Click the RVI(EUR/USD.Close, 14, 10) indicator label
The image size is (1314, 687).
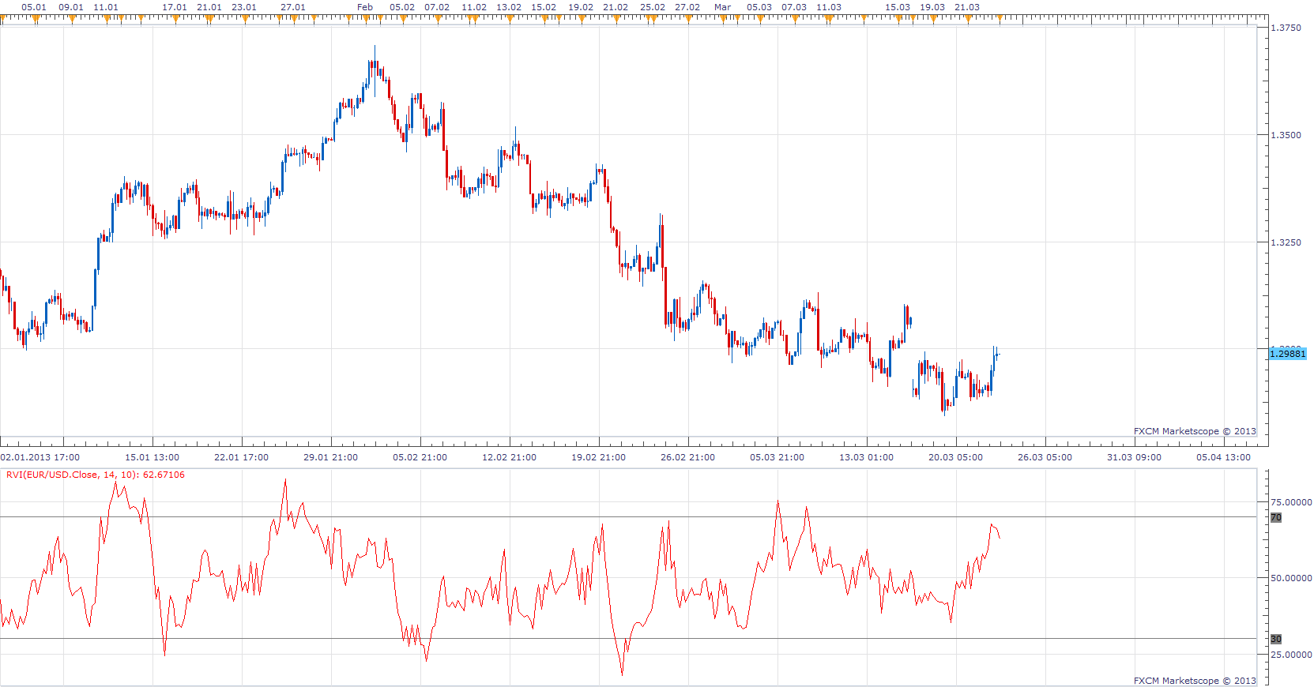pyautogui.click(x=96, y=475)
